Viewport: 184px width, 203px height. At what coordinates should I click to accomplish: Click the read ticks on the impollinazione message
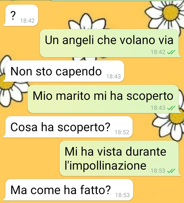171,171
